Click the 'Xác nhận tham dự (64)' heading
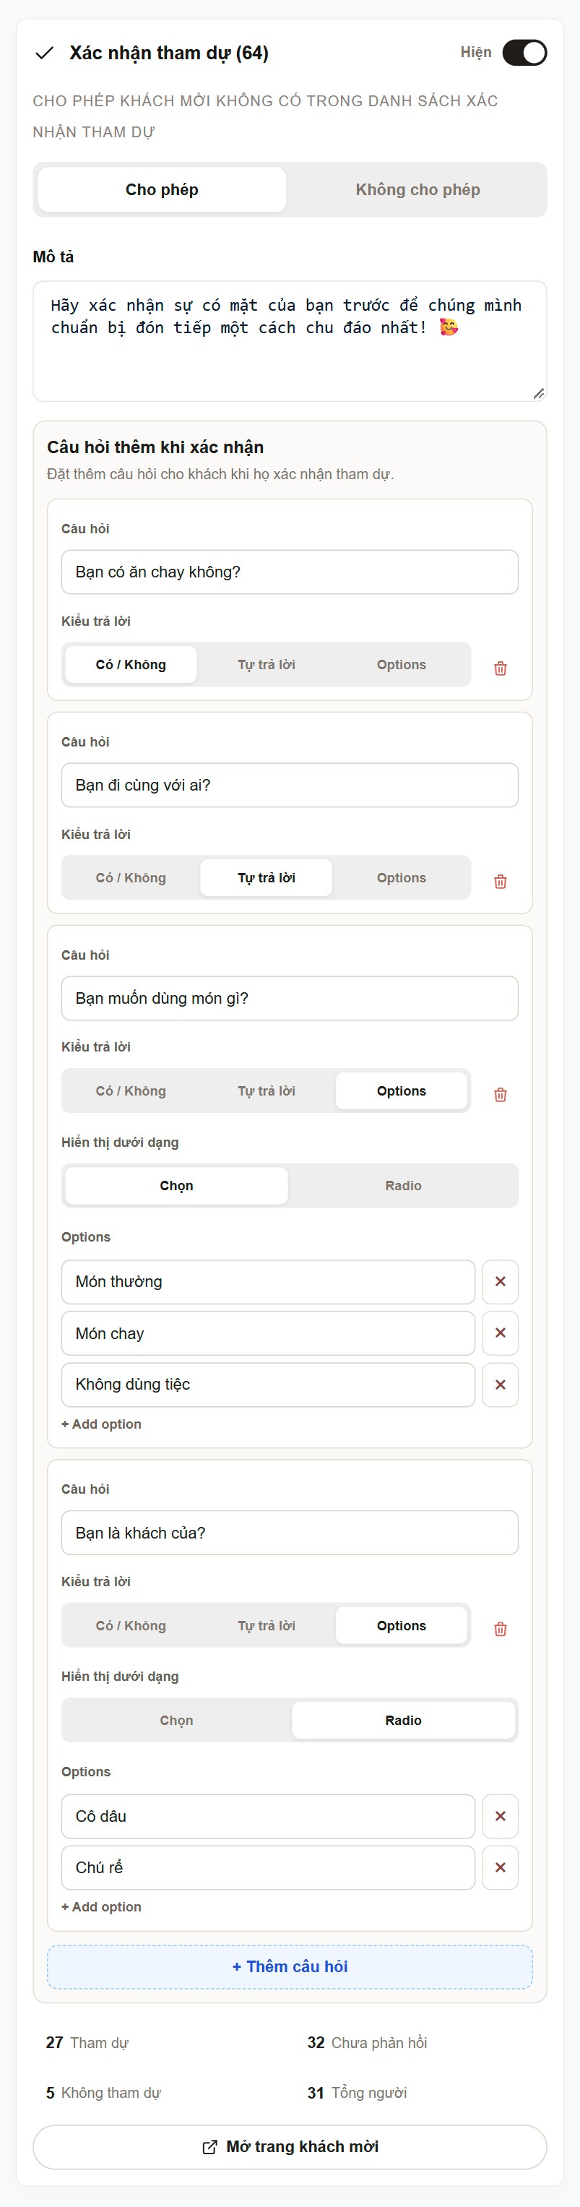This screenshot has width=580, height=2207. 169,53
